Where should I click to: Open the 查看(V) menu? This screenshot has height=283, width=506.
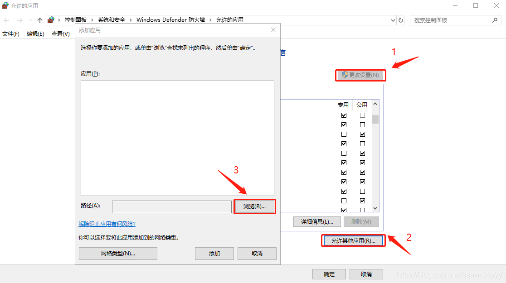[x=61, y=34]
